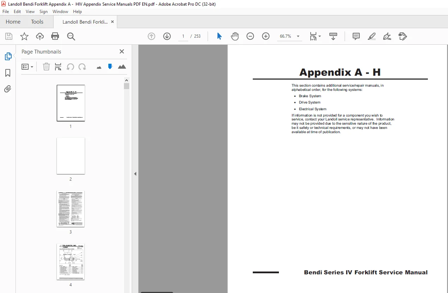Rotate the page clockwise
Screen dimensions: 448x293
tap(82, 67)
